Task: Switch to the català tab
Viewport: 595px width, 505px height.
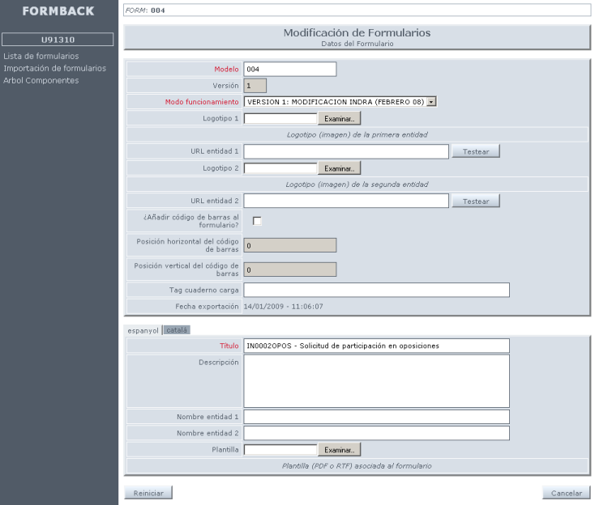Action: click(177, 329)
